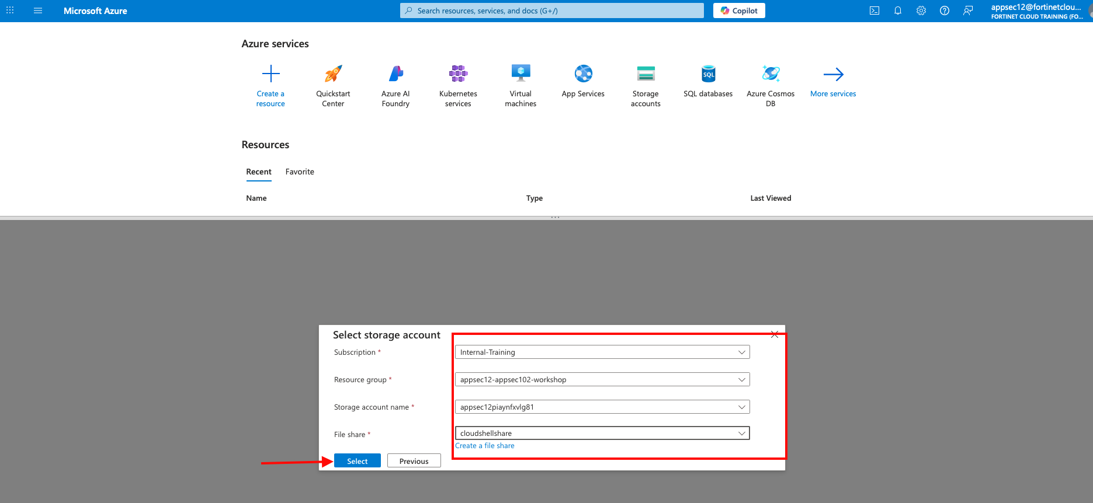
Task: Switch to the Favorite resources tab
Action: click(x=300, y=172)
